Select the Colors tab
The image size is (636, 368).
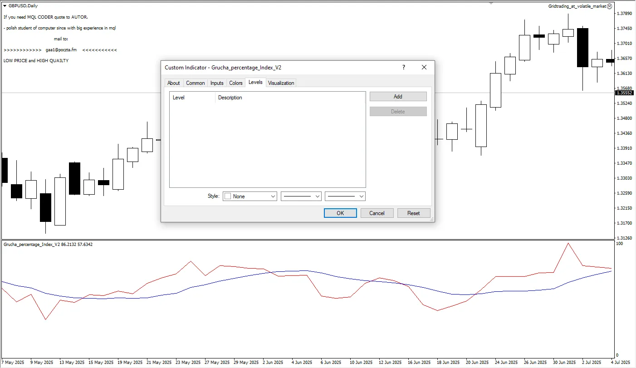tap(235, 83)
